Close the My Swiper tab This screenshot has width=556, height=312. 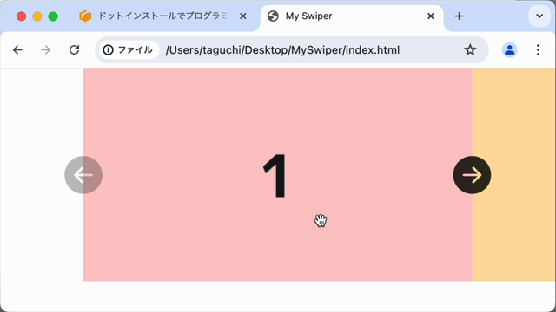point(431,16)
